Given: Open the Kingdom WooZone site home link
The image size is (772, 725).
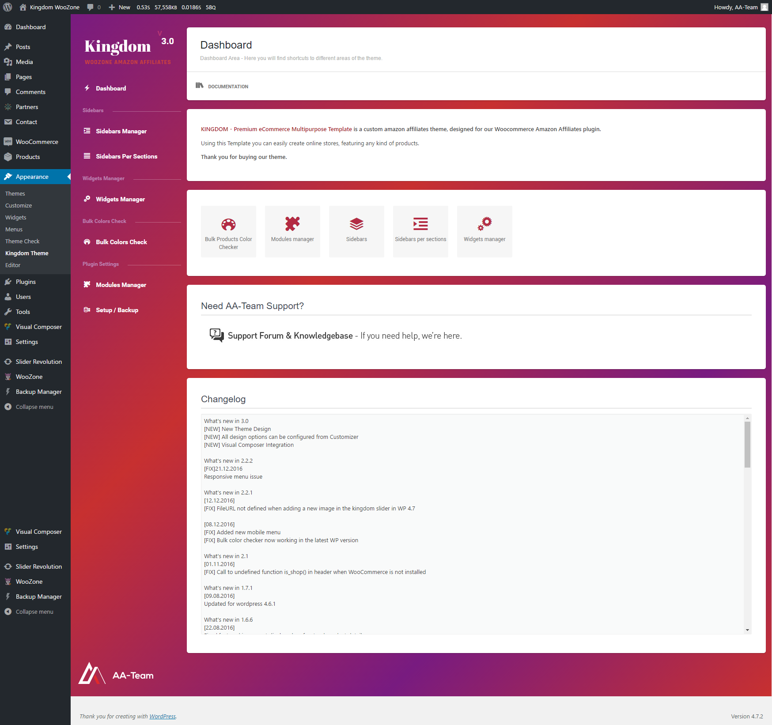Looking at the screenshot, I should coord(49,7).
